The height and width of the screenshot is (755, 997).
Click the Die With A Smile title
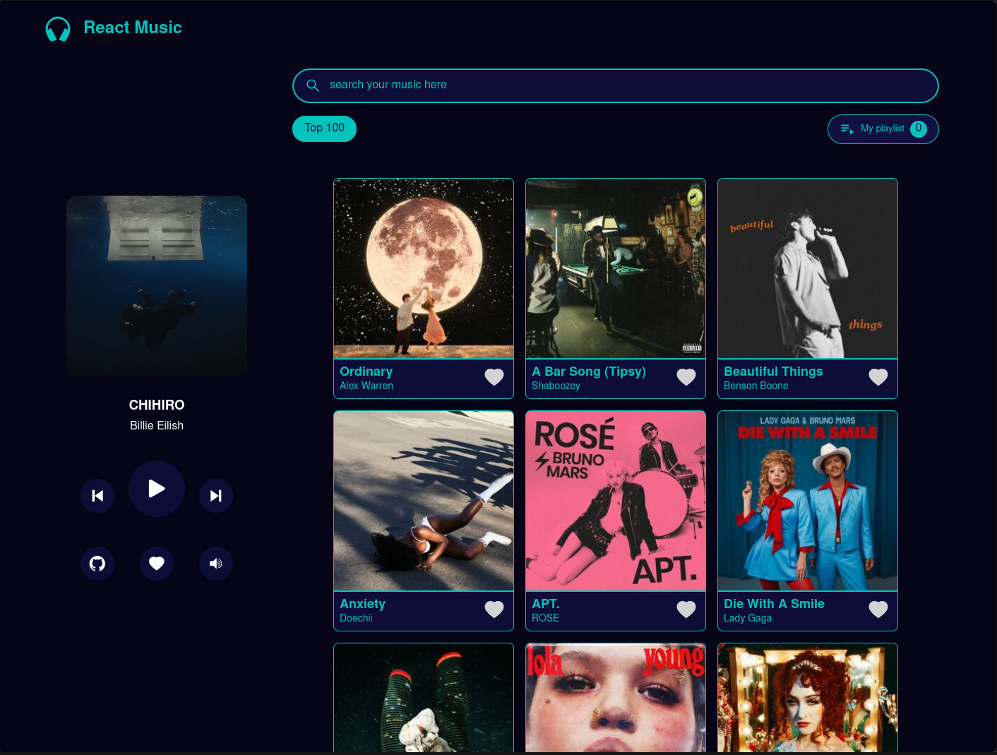(x=774, y=604)
